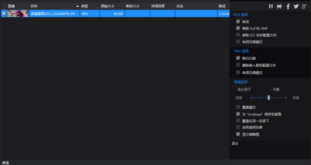Viewport: 311px width, 165px height.
Task: Click the 详细信息 column header
Action: [158, 6]
